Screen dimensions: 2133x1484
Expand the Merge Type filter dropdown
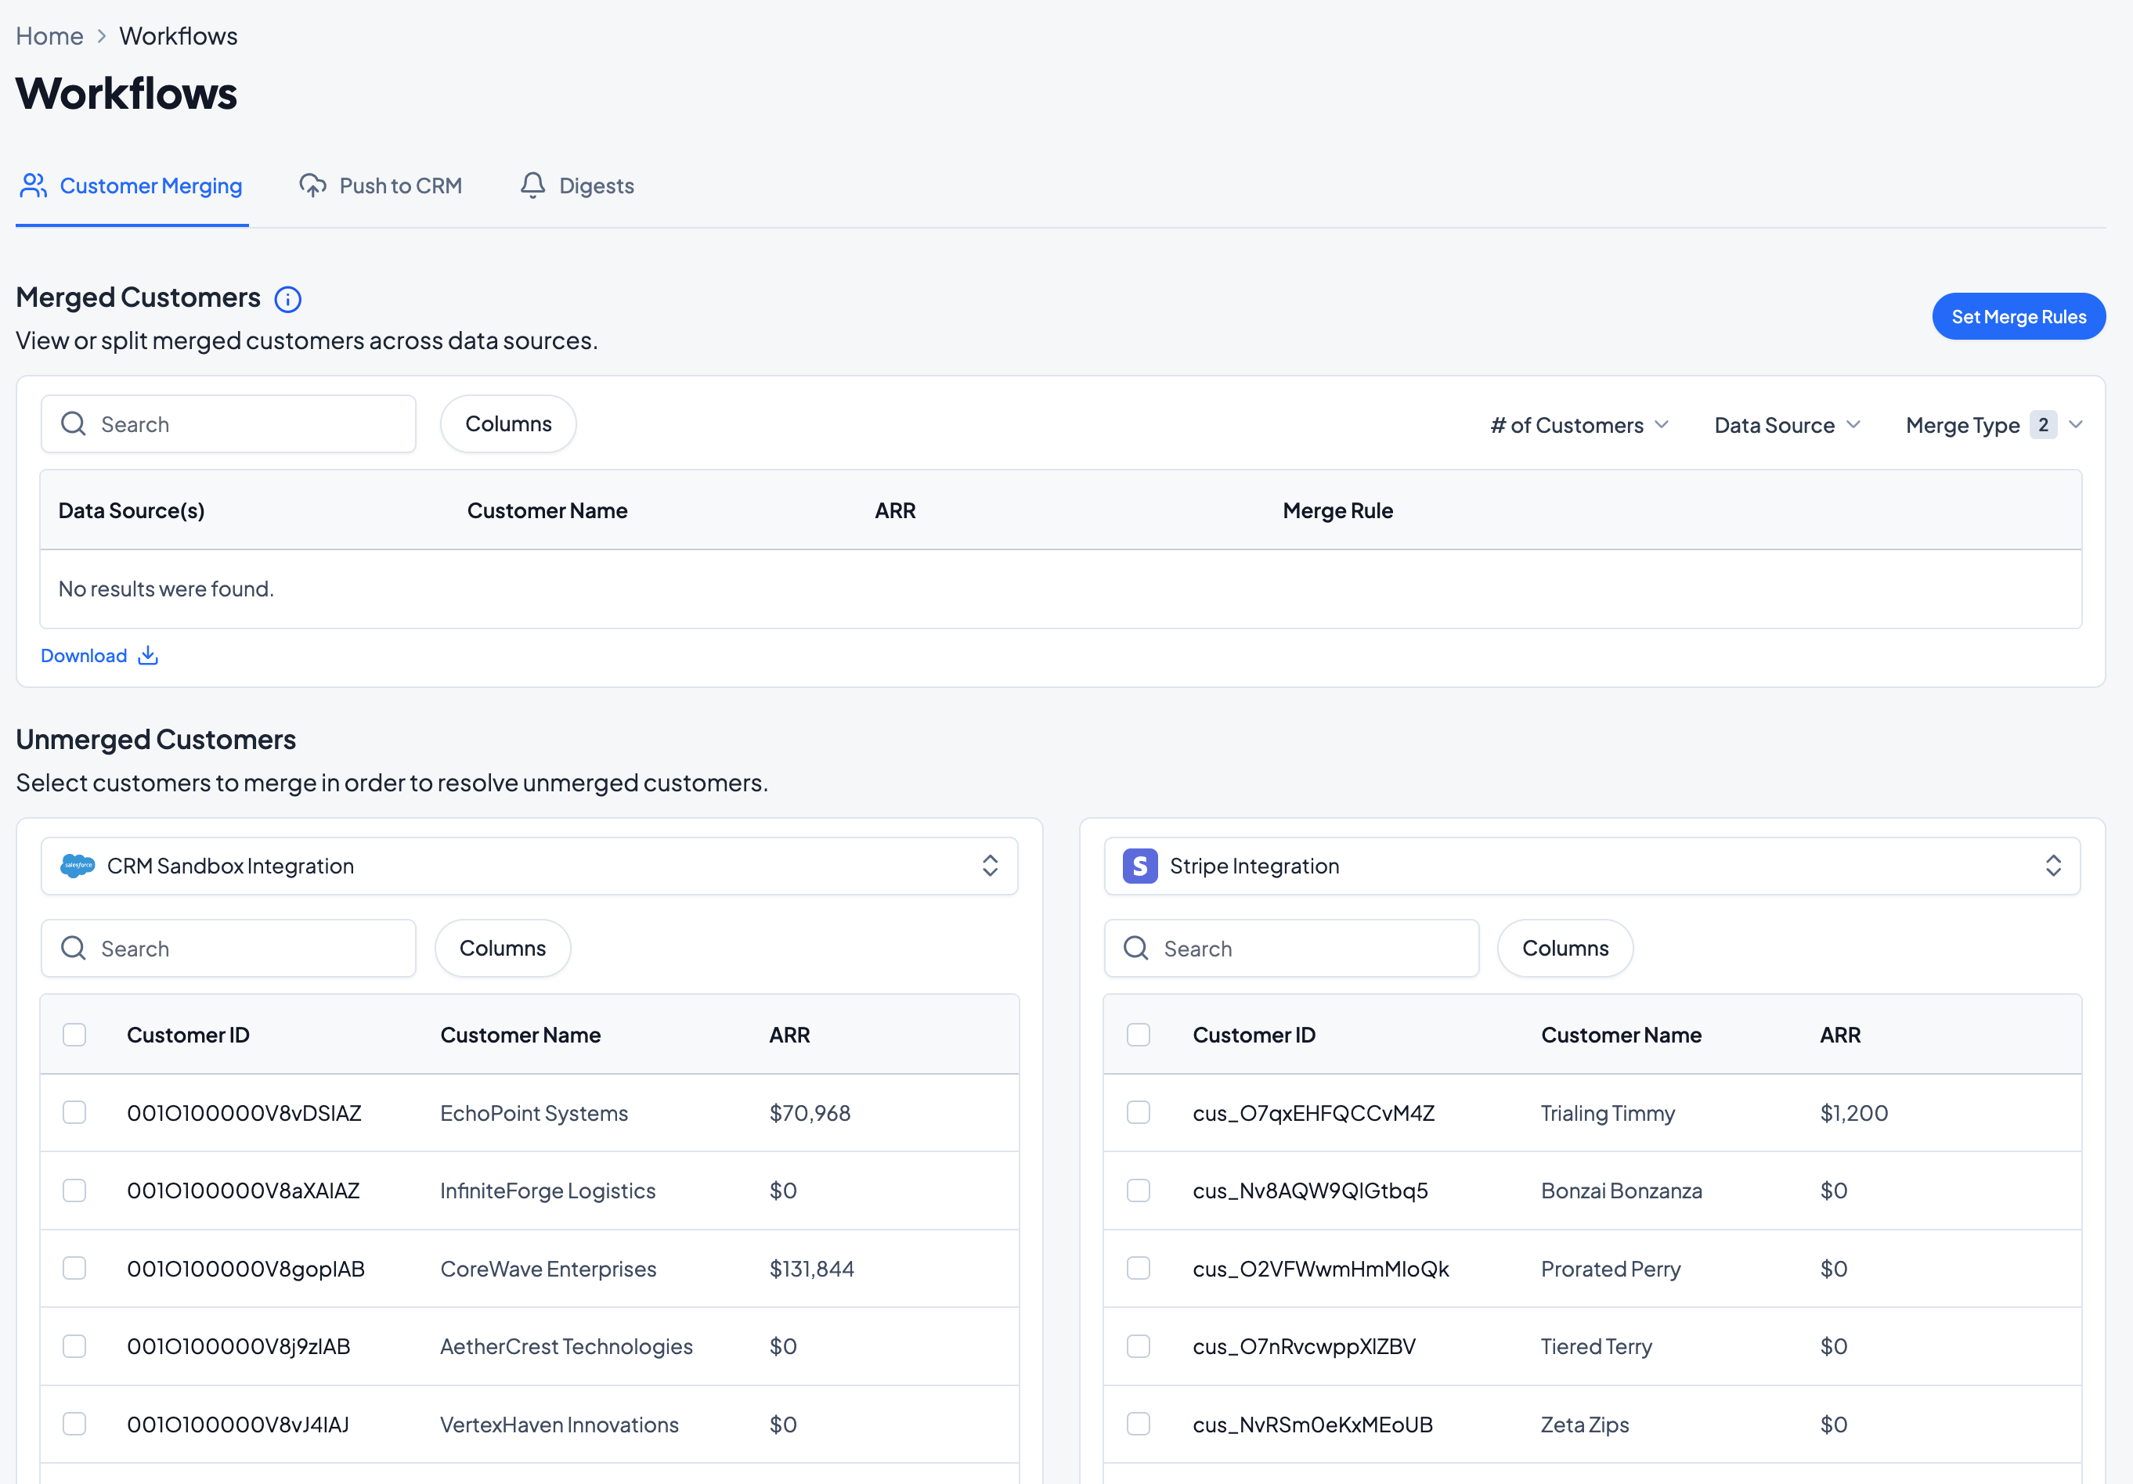click(1993, 424)
